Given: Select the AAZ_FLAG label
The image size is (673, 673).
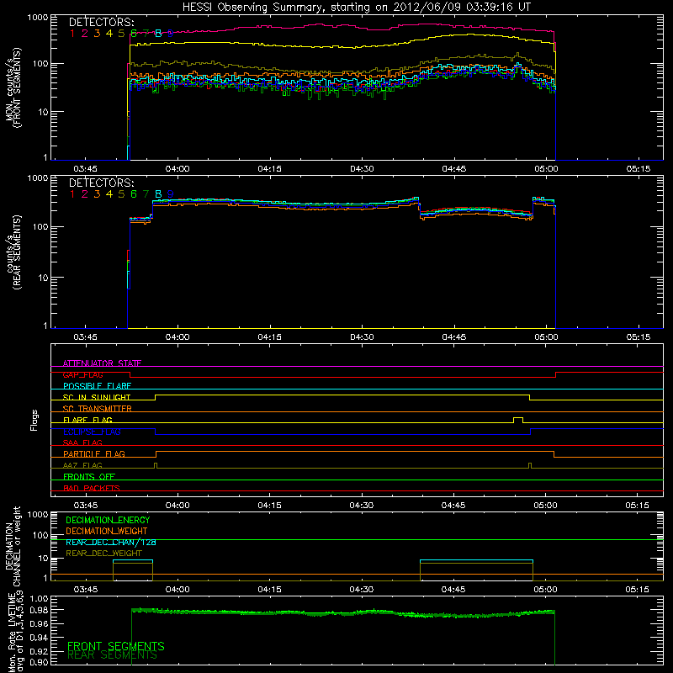Looking at the screenshot, I should pos(82,465).
